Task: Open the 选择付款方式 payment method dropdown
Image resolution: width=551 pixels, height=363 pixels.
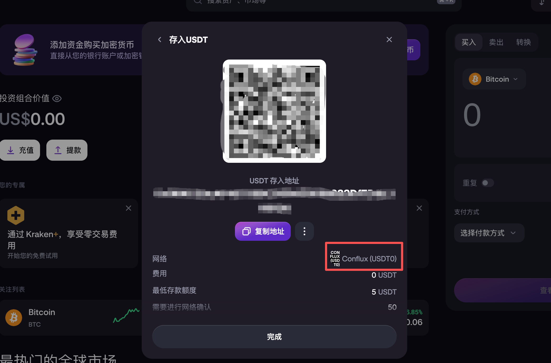Action: pos(489,233)
